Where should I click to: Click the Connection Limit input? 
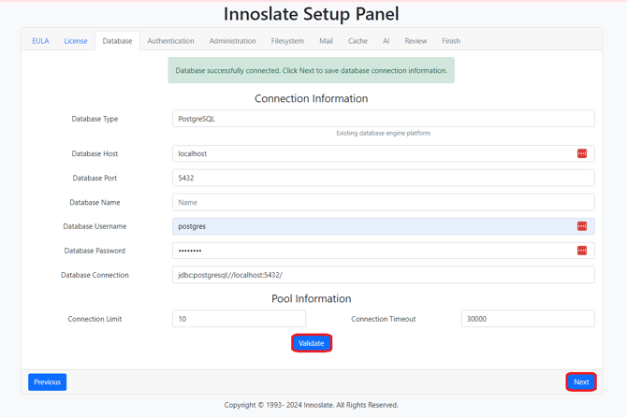(240, 319)
